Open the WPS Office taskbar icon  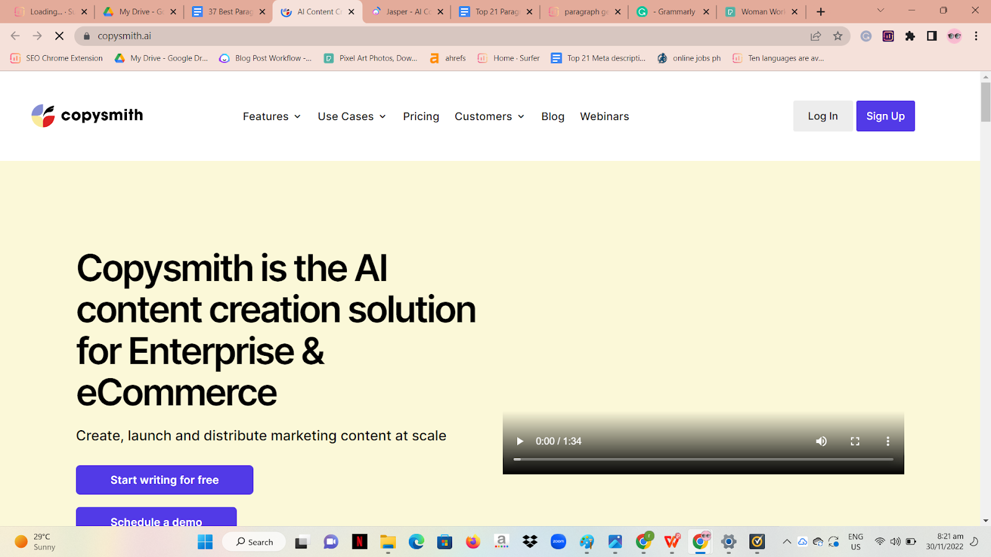pyautogui.click(x=672, y=542)
